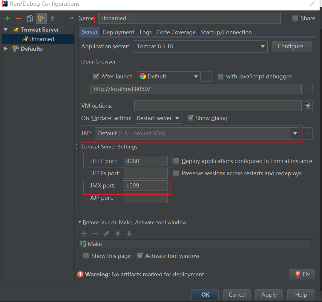Enable the Share checkbox
This screenshot has width=322, height=302.
tap(295, 18)
